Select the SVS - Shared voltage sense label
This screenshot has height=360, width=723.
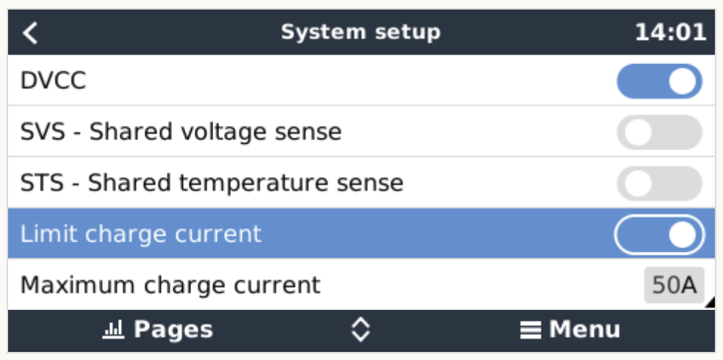pyautogui.click(x=181, y=133)
